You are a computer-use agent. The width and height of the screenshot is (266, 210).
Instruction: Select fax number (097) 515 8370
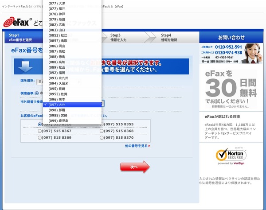click(x=102, y=138)
